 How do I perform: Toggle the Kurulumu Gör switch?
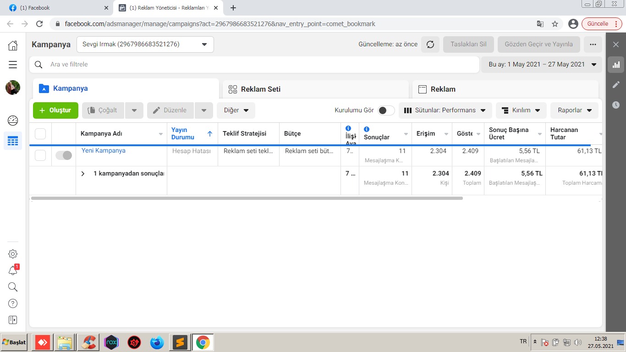(386, 110)
